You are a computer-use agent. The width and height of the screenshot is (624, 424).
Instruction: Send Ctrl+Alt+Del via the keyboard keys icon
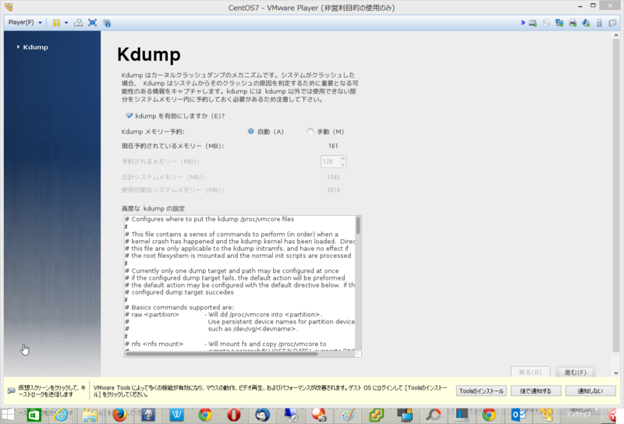(x=79, y=23)
